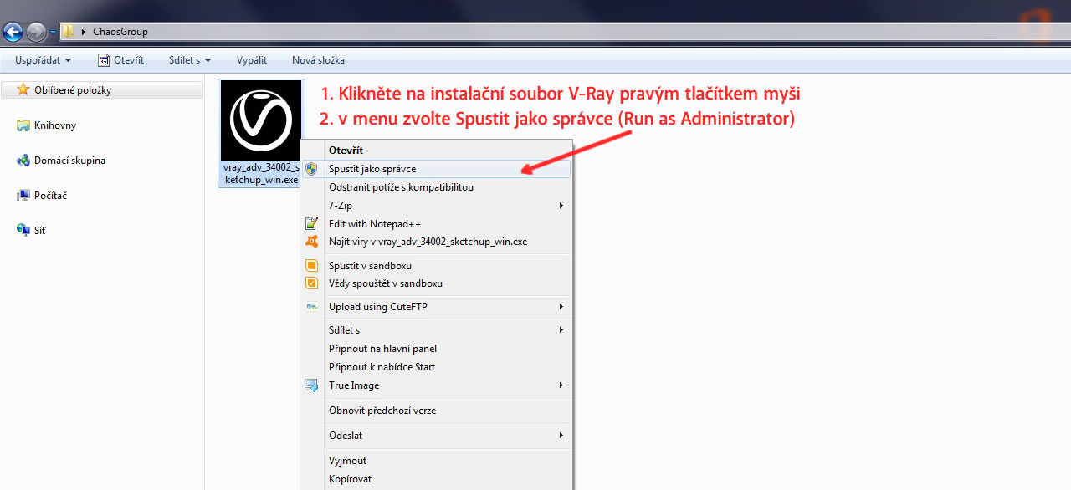Choose Připnout na hlavní panel
Image resolution: width=1071 pixels, height=490 pixels.
pyautogui.click(x=436, y=349)
